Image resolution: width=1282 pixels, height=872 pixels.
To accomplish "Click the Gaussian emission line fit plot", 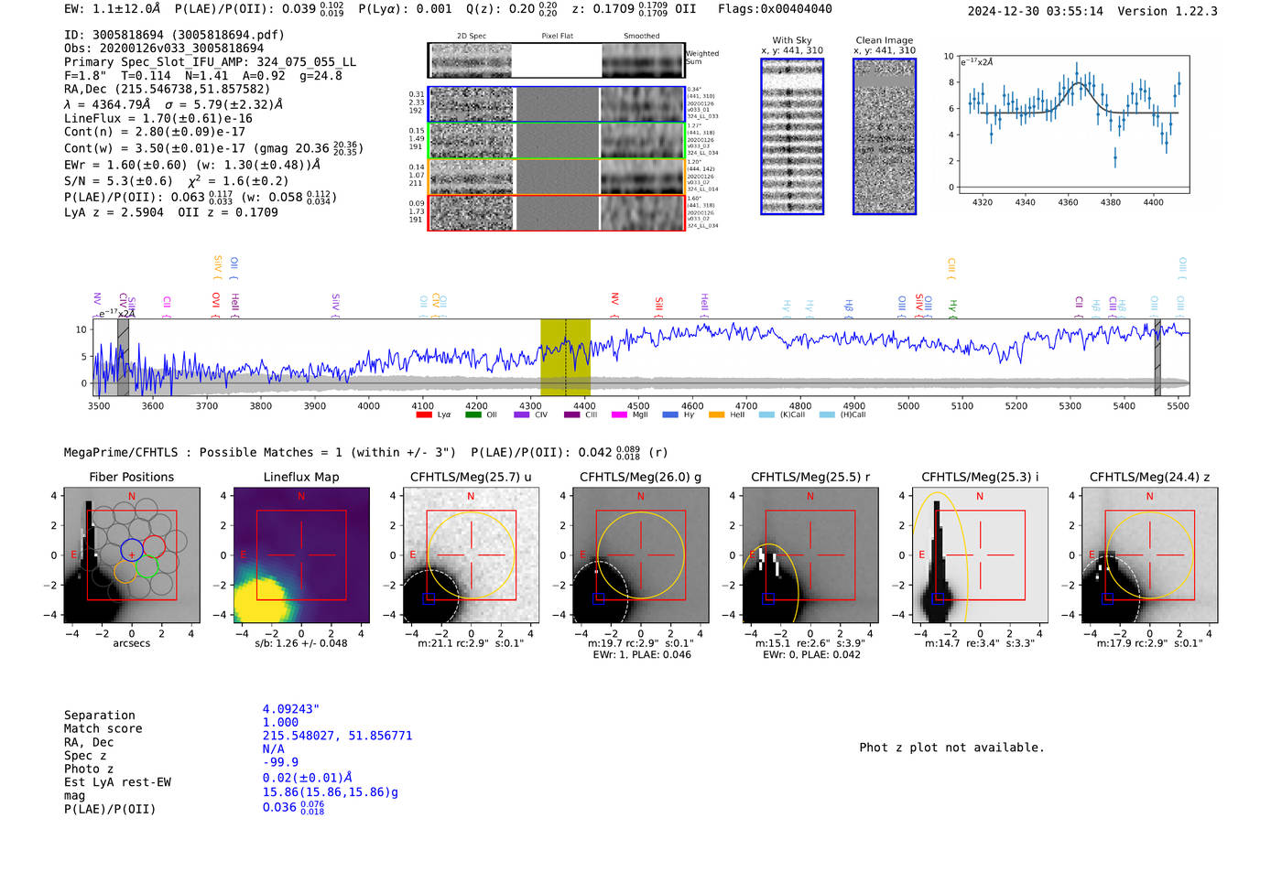I will (x=1075, y=124).
